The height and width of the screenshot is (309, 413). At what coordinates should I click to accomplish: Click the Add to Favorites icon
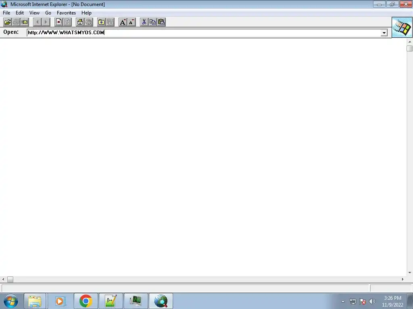click(110, 22)
